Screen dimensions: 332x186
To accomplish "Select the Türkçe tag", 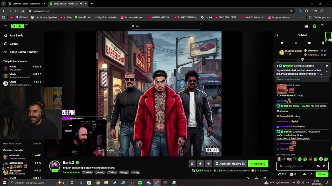I will (x=112, y=172).
